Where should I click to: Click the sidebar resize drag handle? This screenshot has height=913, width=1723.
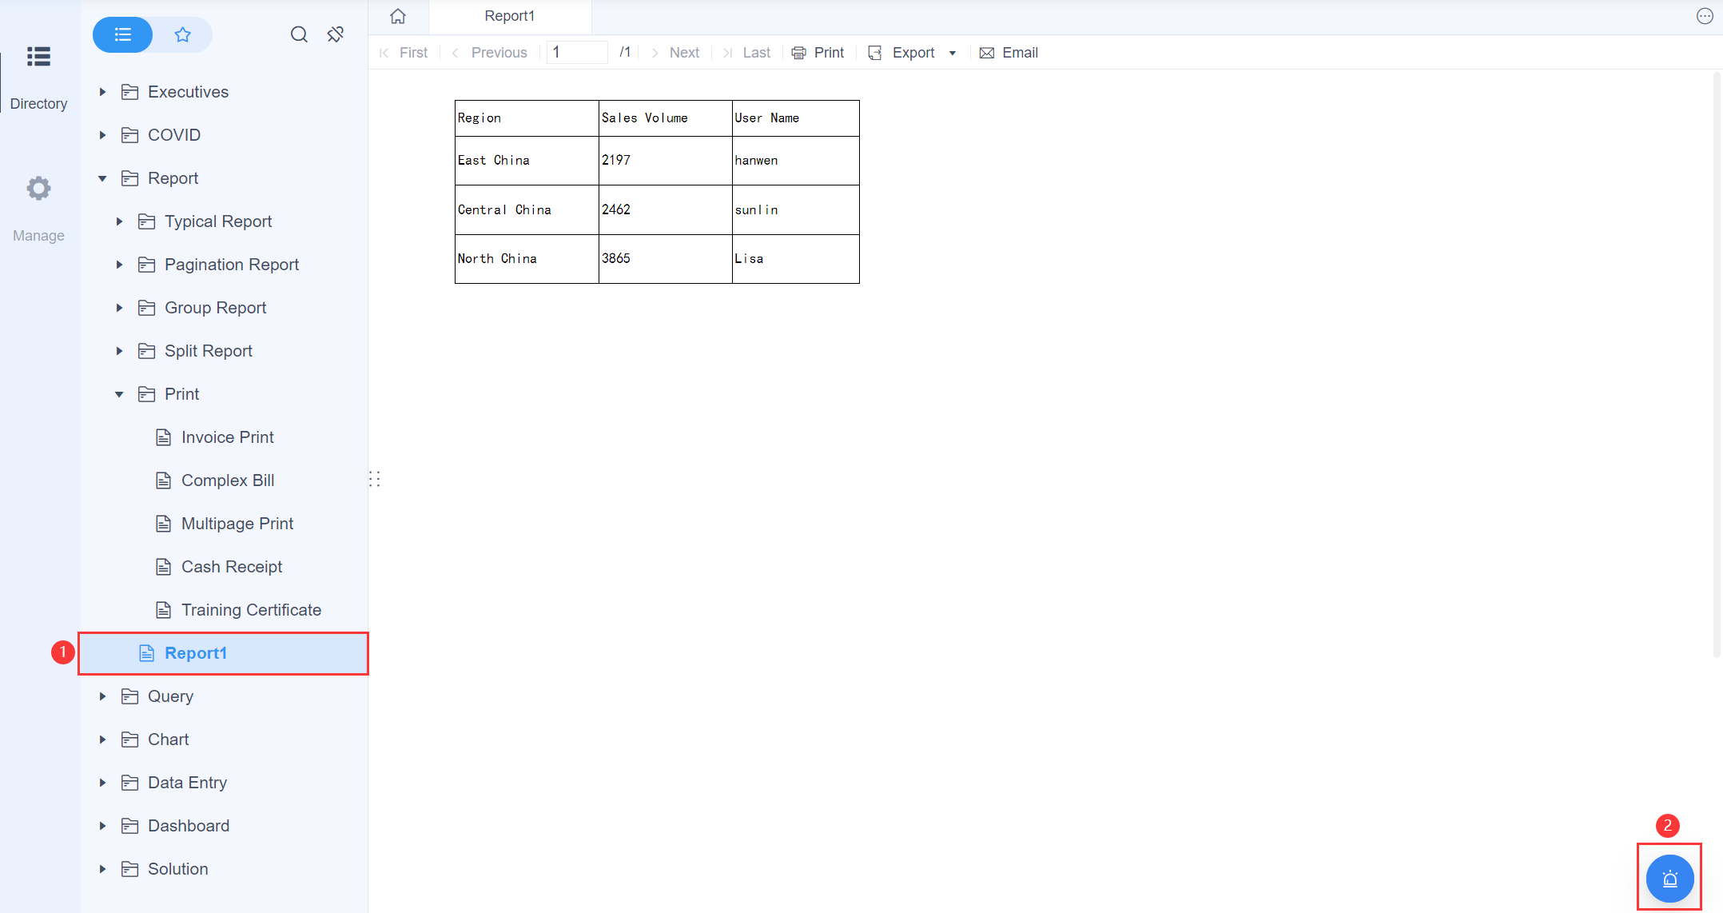[374, 479]
